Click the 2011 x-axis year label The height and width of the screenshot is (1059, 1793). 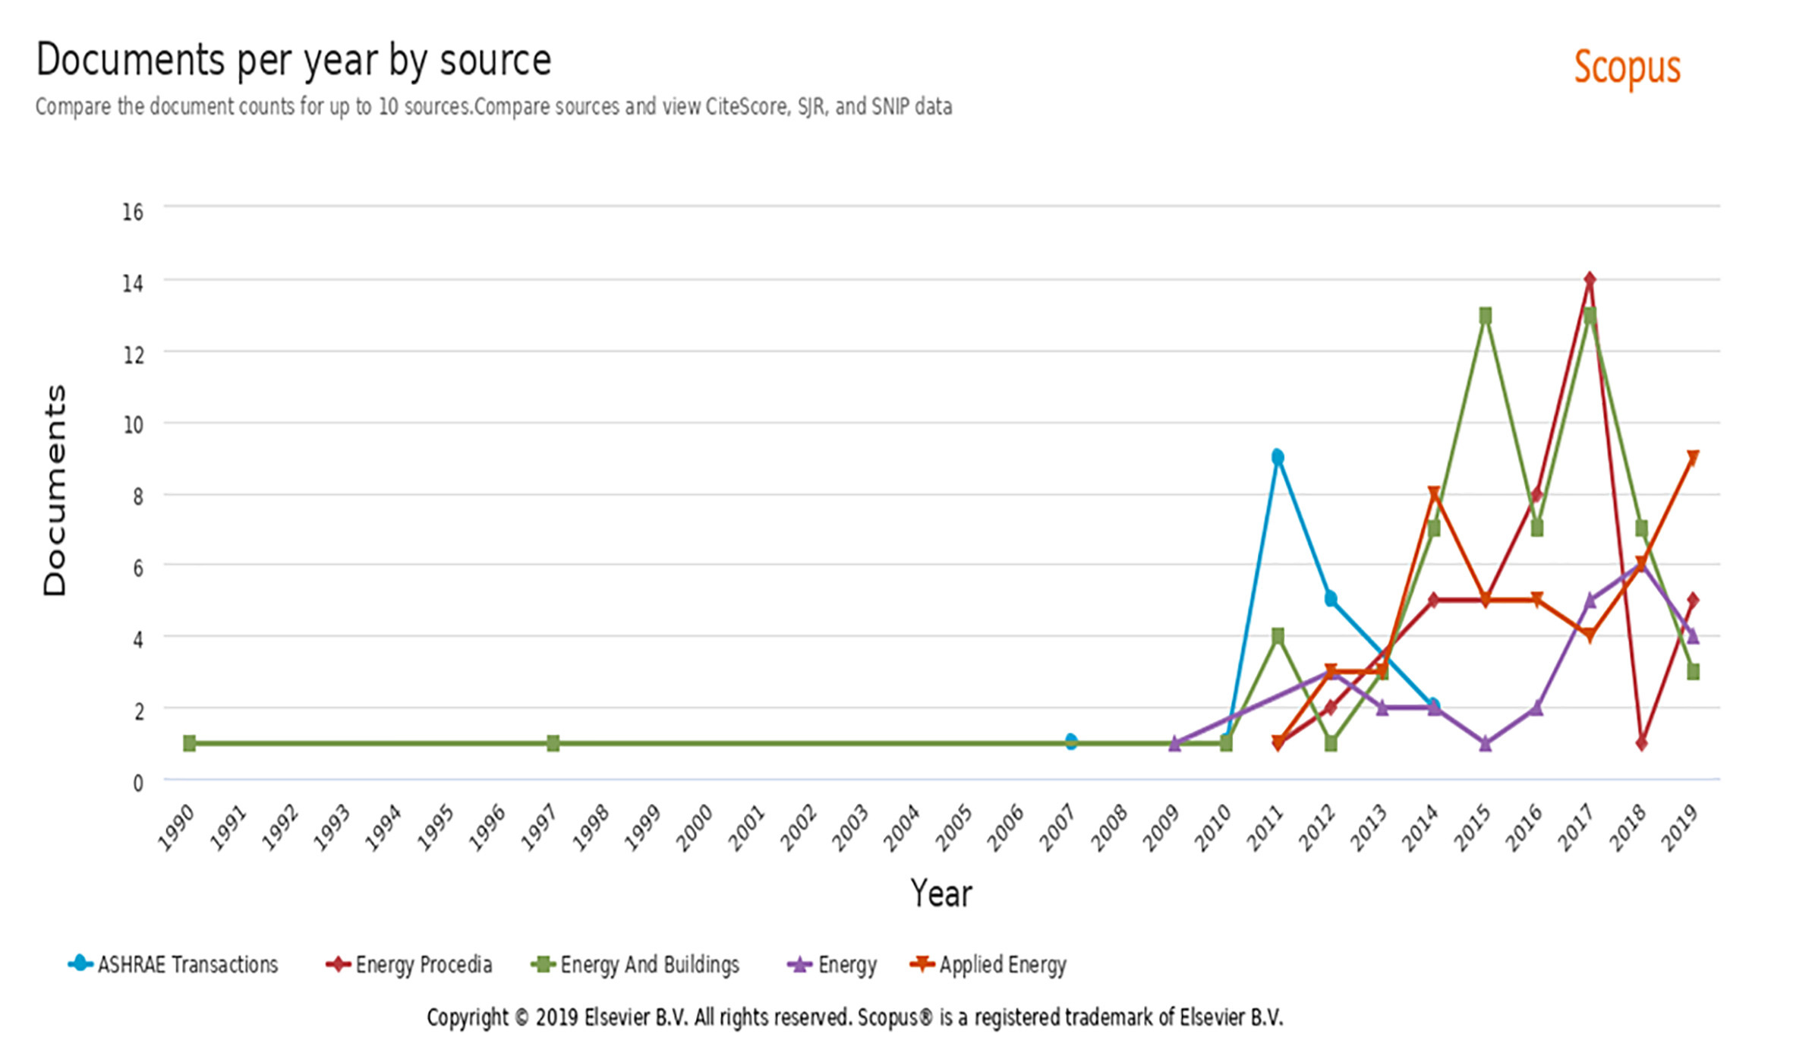1265,828
